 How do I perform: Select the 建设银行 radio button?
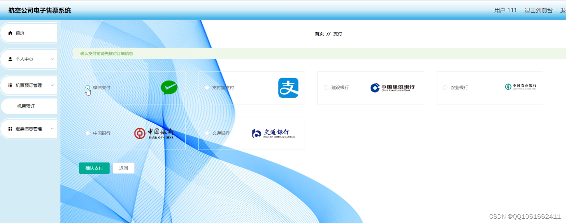tap(326, 88)
